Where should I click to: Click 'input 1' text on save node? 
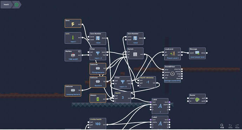[73, 42]
